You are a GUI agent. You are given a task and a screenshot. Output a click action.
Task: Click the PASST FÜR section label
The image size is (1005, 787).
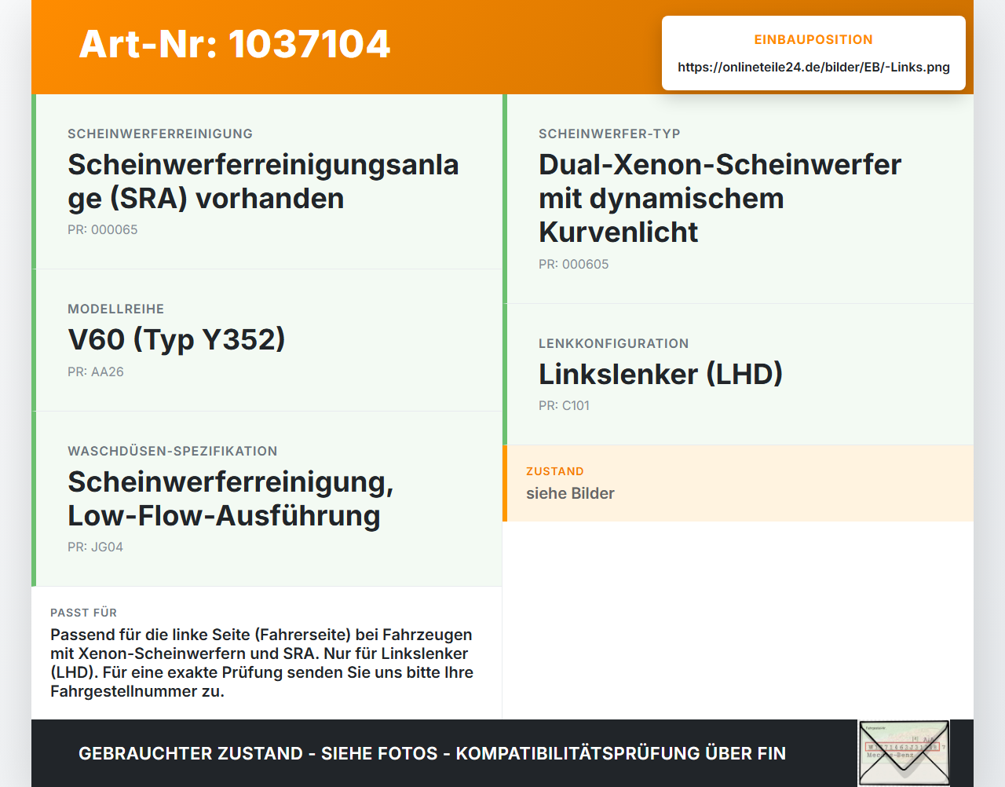point(83,613)
